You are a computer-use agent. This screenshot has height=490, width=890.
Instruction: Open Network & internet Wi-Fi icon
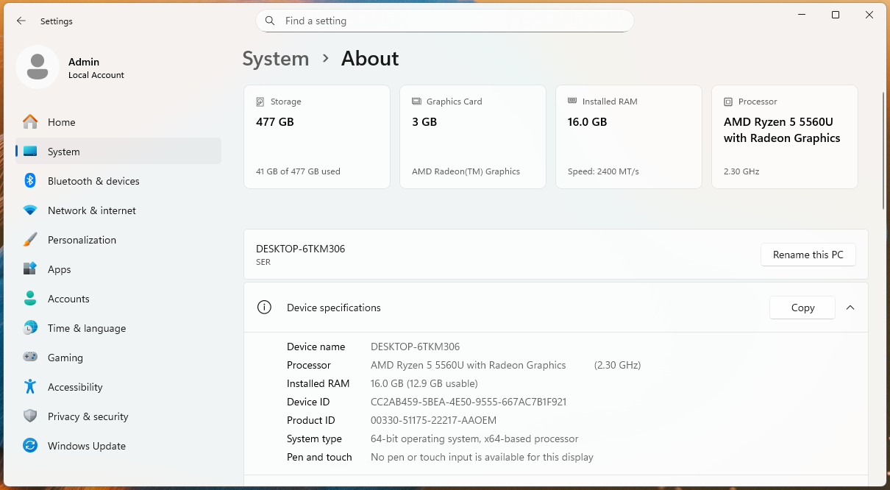click(30, 210)
